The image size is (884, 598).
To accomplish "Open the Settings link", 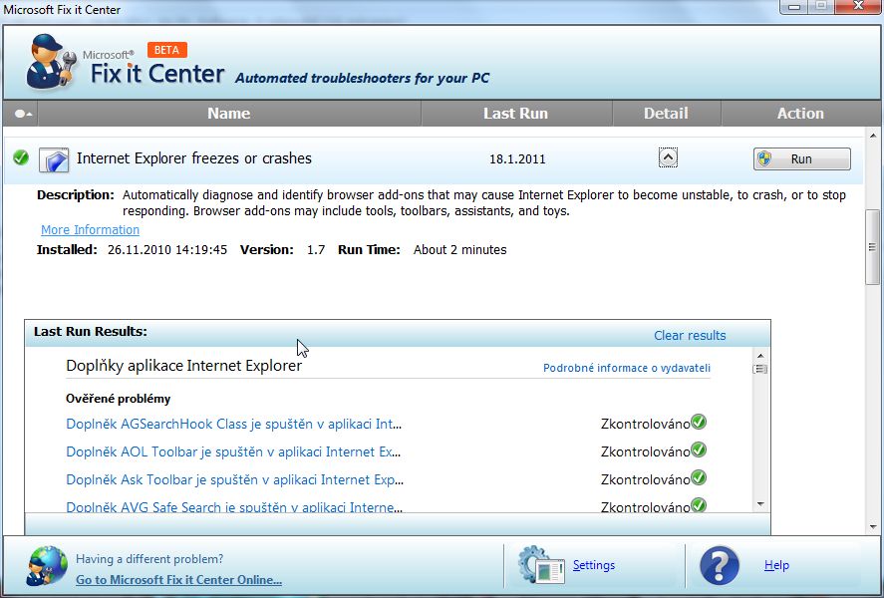I will 594,565.
